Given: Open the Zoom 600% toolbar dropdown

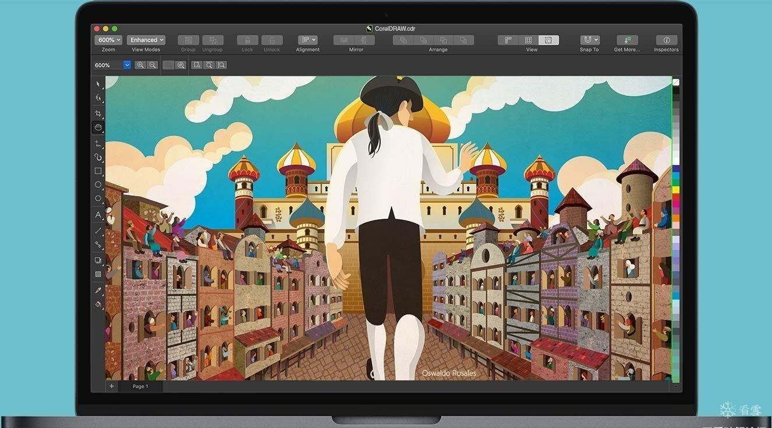Looking at the screenshot, I should coord(108,40).
